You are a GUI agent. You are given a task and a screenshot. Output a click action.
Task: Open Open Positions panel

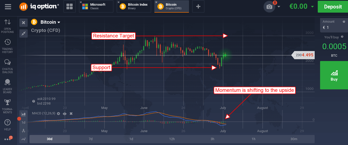[7, 26]
